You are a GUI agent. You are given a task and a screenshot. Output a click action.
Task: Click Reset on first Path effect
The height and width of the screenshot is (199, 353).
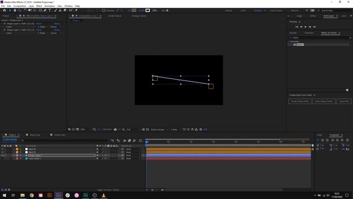(x=39, y=23)
